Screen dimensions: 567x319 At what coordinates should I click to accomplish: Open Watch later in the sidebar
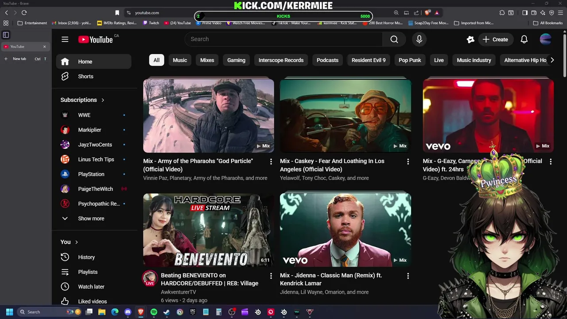pos(93,287)
